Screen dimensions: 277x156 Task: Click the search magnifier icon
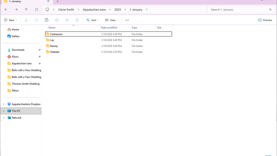[270, 10]
